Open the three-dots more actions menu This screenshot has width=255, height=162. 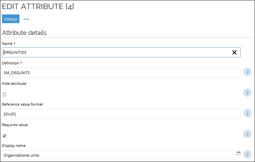(x=26, y=19)
